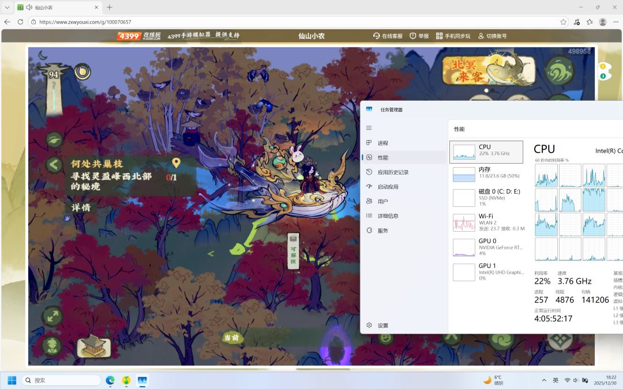Image resolution: width=623 pixels, height=389 pixels.
Task: Select the 磁盘 0 (C: D: E:) item
Action: pyautogui.click(x=486, y=197)
